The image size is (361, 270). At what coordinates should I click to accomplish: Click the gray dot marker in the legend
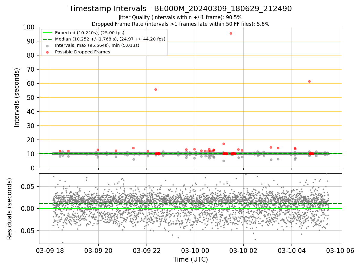[47, 46]
